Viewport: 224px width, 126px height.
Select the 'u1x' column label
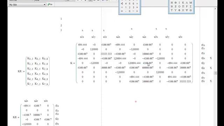point(82,37)
